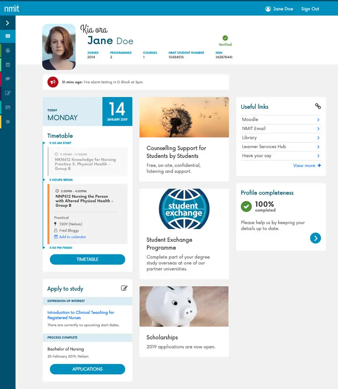Click the chain link icon beside Useful links
The height and width of the screenshot is (389, 338).
point(318,107)
